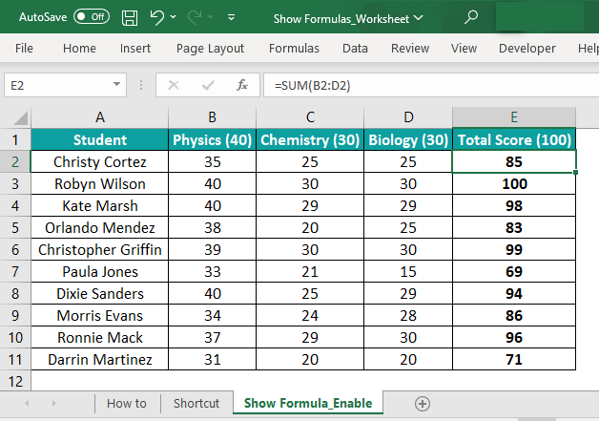The height and width of the screenshot is (421, 599).
Task: Click the Chemistry (30) header cell
Action: pyautogui.click(x=310, y=139)
